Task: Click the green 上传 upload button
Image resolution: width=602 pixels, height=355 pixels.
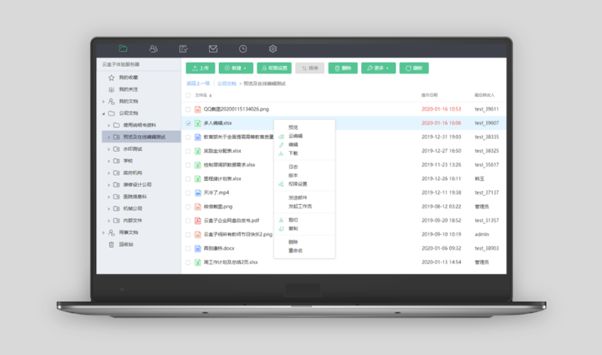Action: 200,68
